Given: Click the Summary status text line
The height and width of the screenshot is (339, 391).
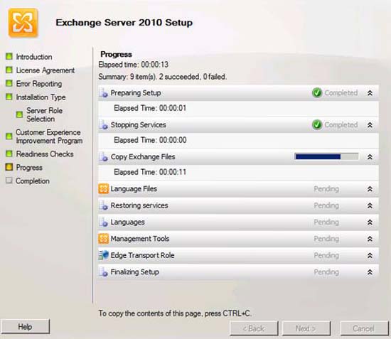Looking at the screenshot, I should pos(163,77).
